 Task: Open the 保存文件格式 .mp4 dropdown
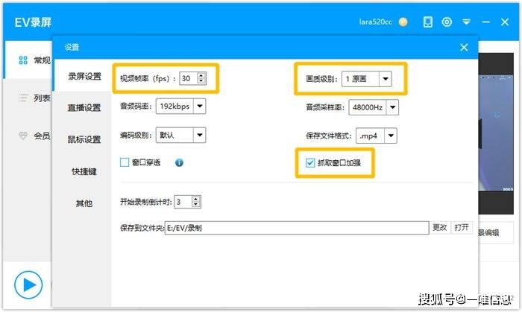[389, 136]
